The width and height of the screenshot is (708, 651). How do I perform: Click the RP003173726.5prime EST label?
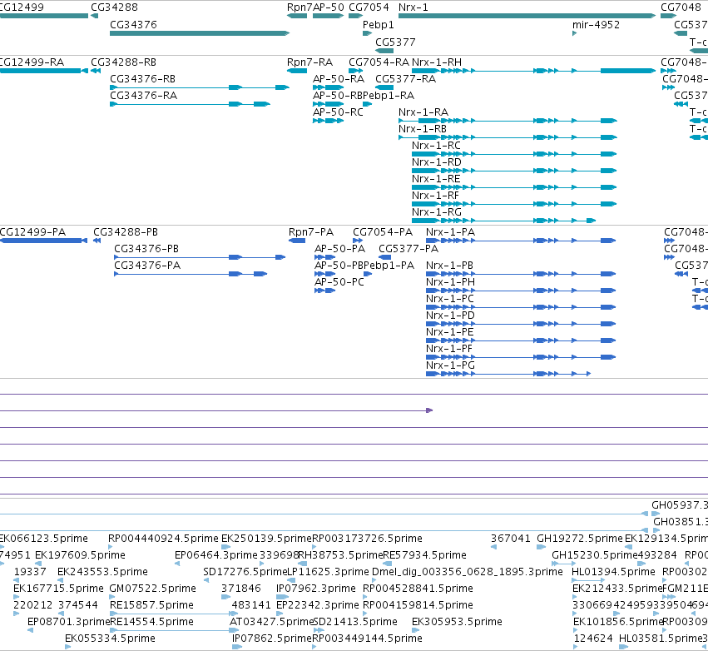[367, 538]
